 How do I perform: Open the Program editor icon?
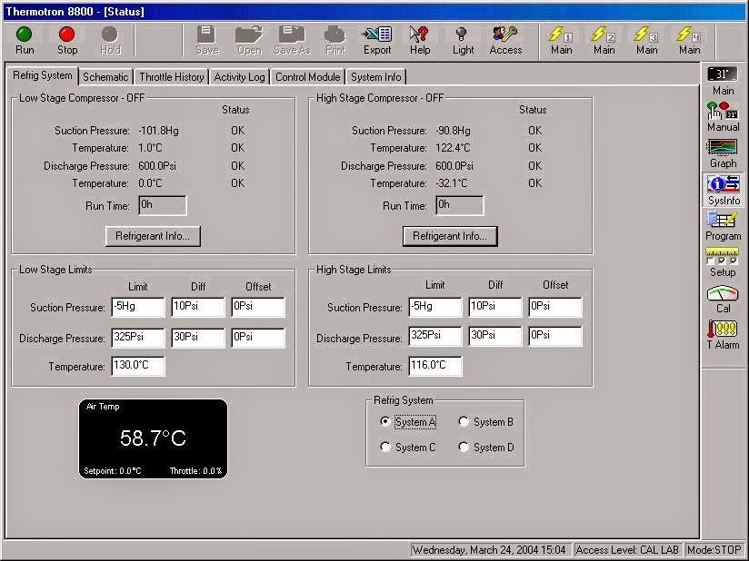tap(723, 226)
